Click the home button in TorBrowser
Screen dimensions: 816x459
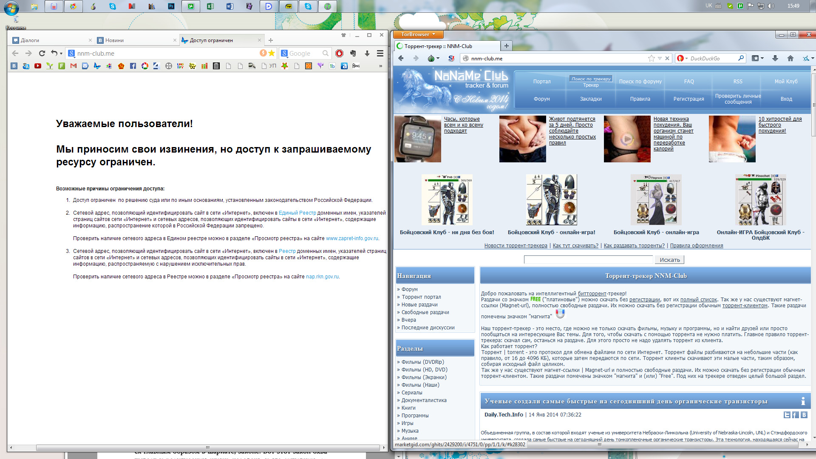790,59
